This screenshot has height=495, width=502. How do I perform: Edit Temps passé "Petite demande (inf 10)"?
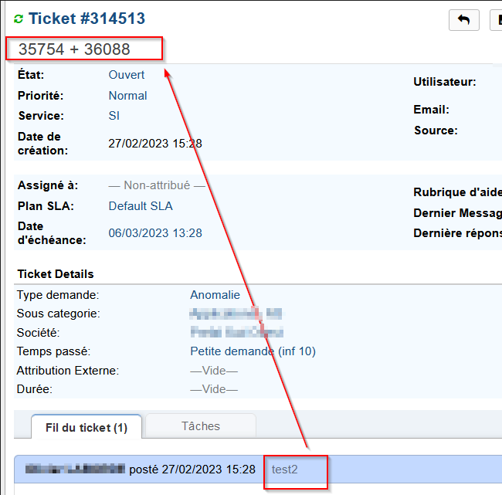(253, 351)
